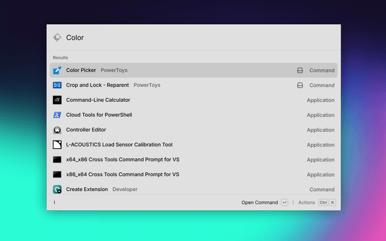
Task: Open the three-dot menu in the footer
Action: 54,202
